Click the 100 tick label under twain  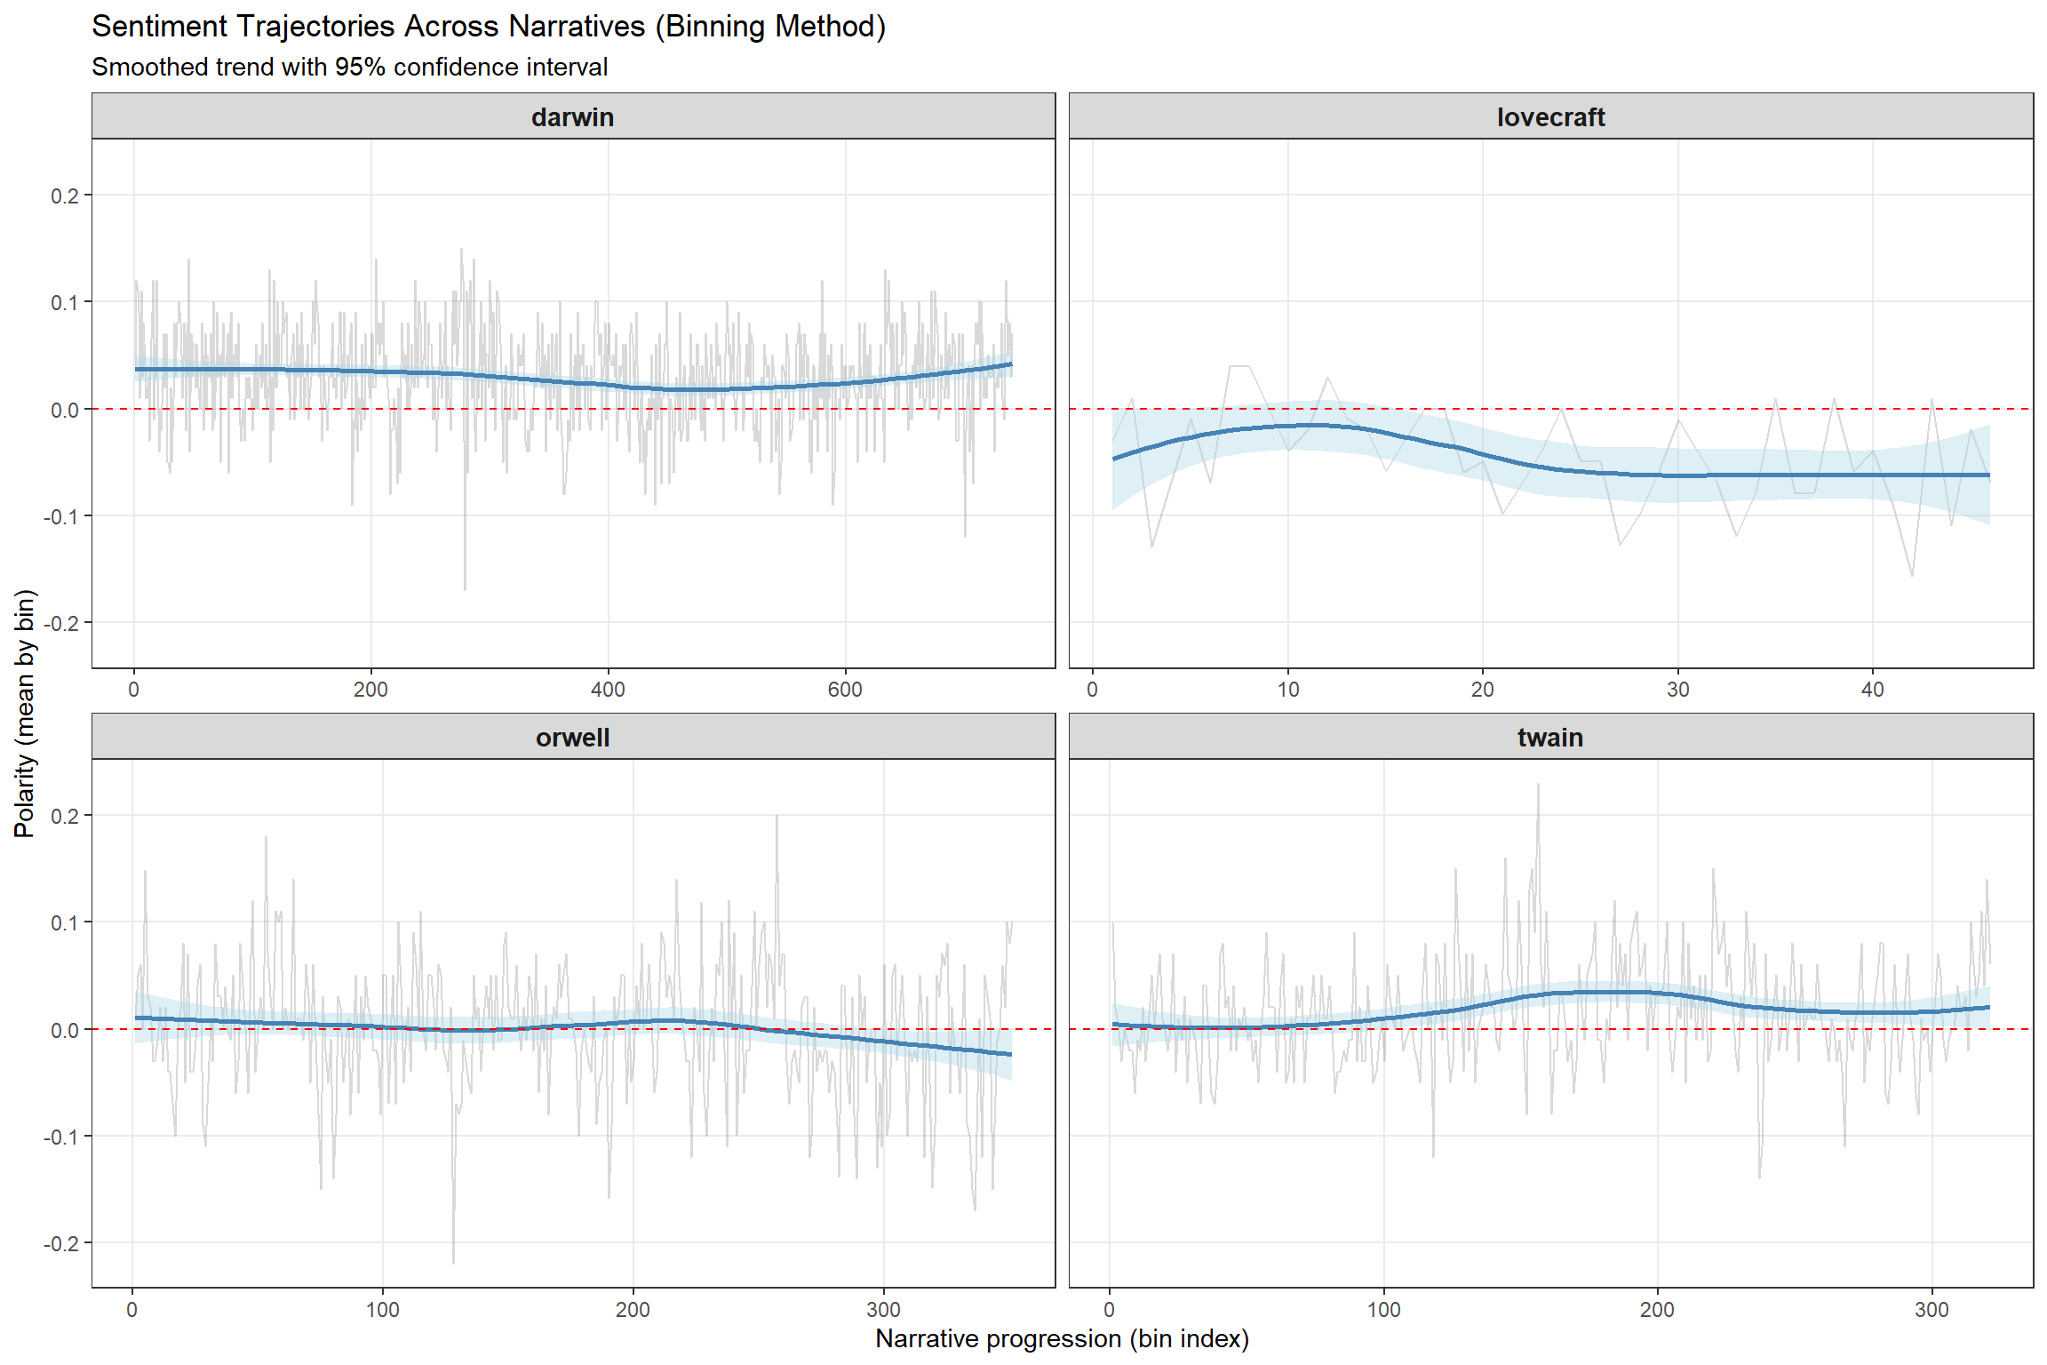(1383, 1310)
